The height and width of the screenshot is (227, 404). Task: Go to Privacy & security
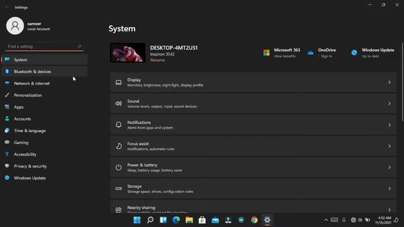(44, 166)
